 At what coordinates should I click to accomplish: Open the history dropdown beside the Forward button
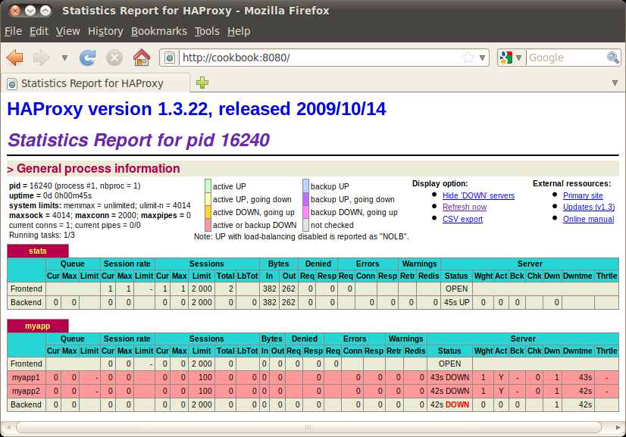pos(64,58)
